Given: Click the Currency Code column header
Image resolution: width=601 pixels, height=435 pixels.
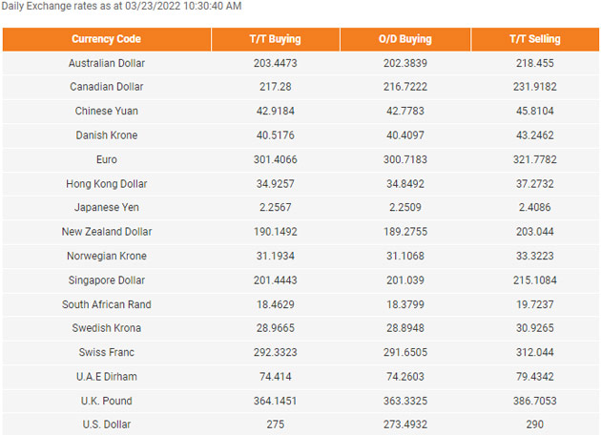Looking at the screenshot, I should (106, 39).
